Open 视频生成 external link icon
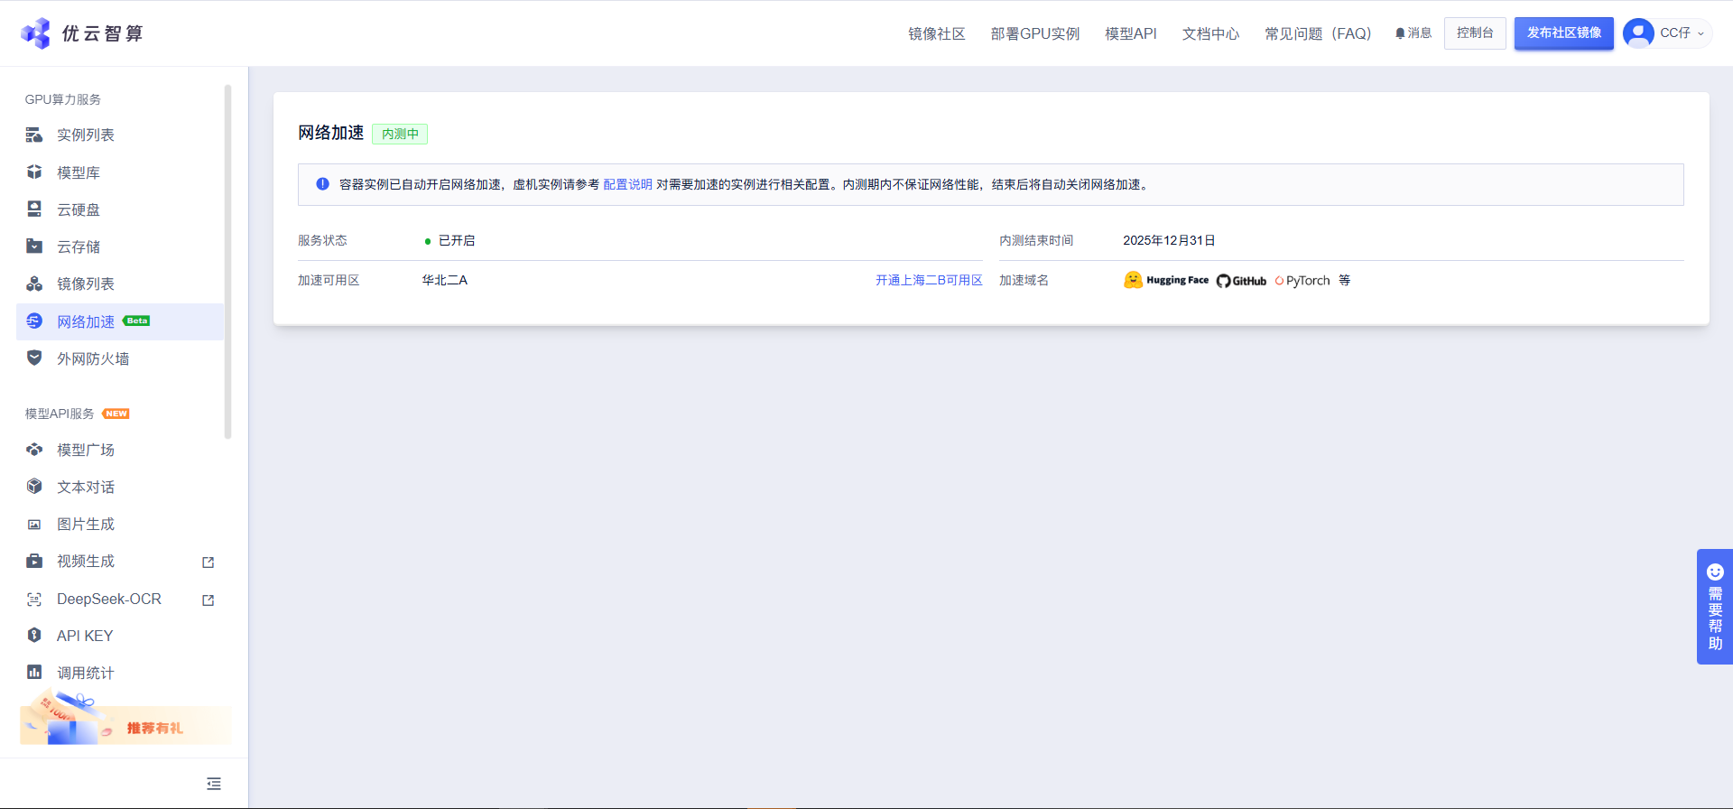The image size is (1733, 809). (x=209, y=563)
